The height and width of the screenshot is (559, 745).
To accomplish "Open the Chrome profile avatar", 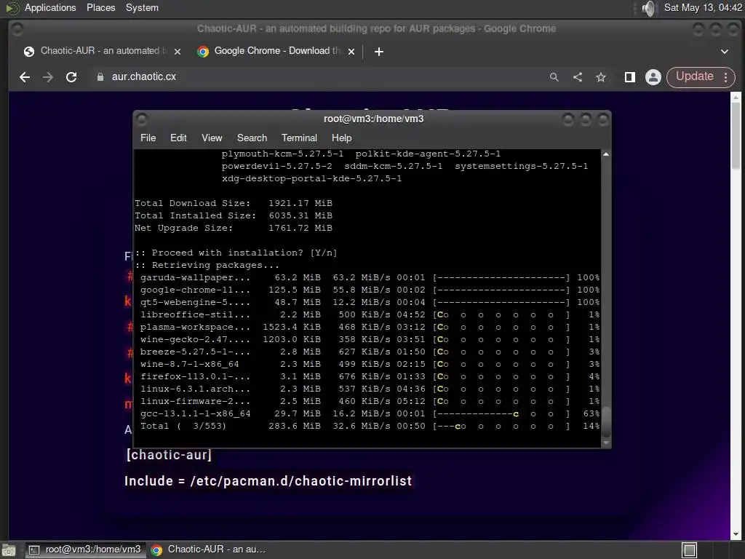I will pos(653,77).
